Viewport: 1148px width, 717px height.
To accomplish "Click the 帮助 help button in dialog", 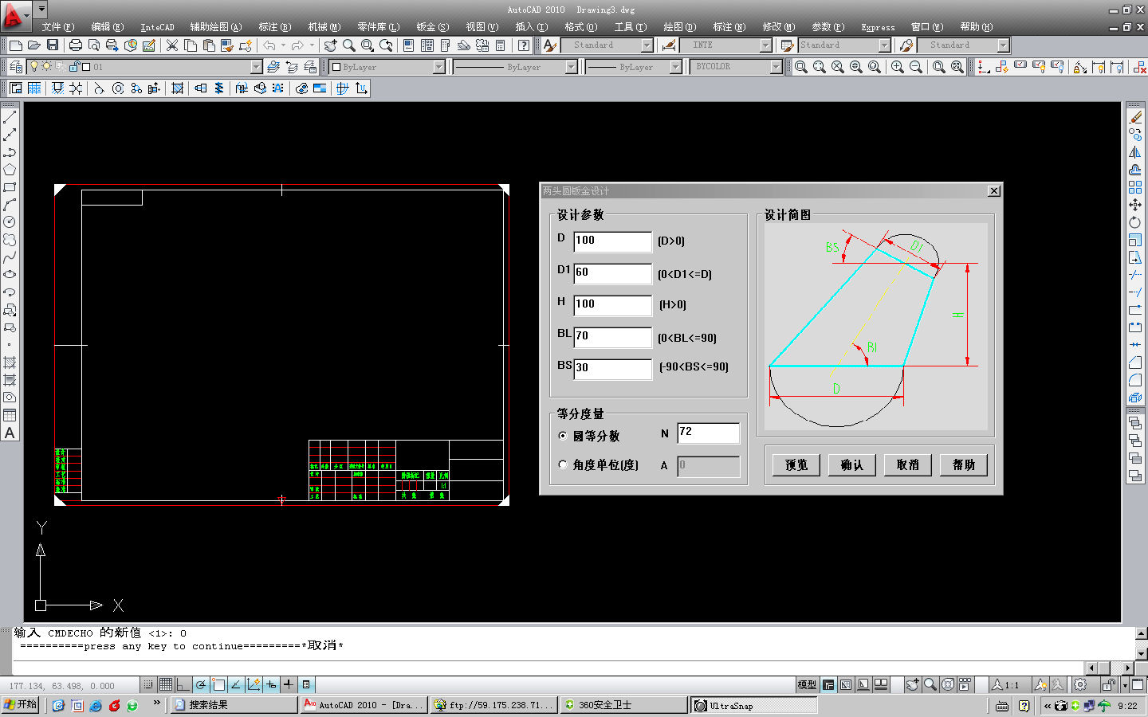I will coord(964,464).
